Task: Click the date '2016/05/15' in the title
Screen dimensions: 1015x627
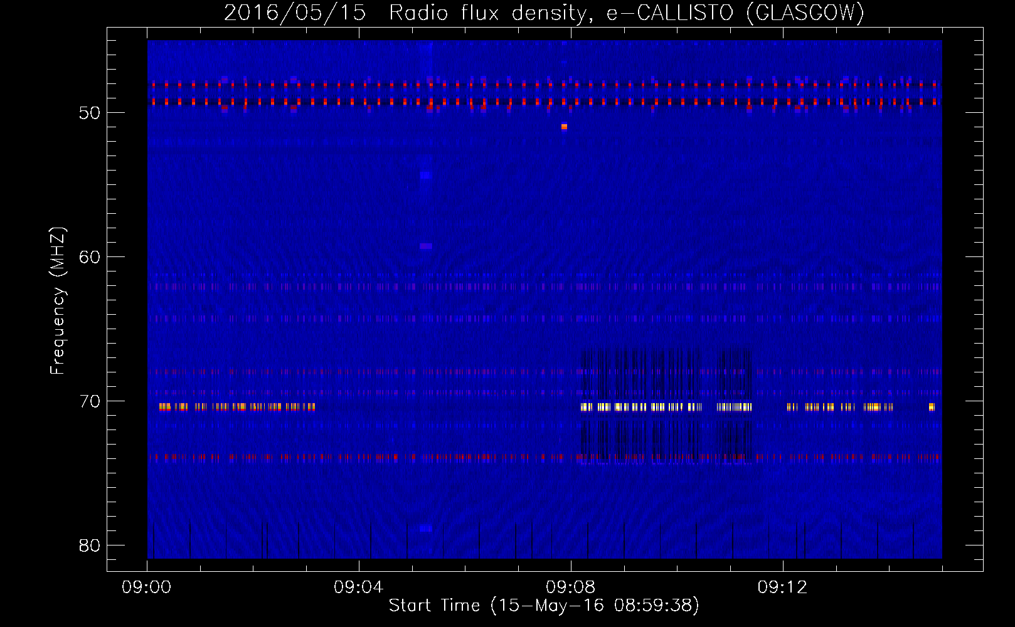Action: (295, 13)
